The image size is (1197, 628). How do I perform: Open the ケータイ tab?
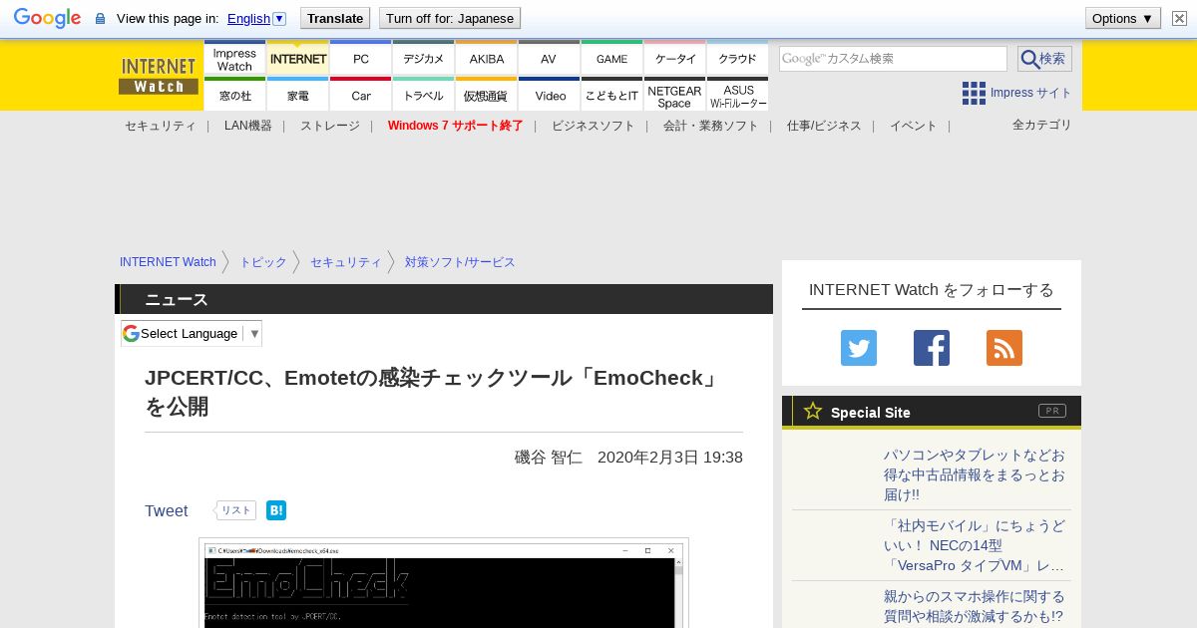[x=675, y=60]
